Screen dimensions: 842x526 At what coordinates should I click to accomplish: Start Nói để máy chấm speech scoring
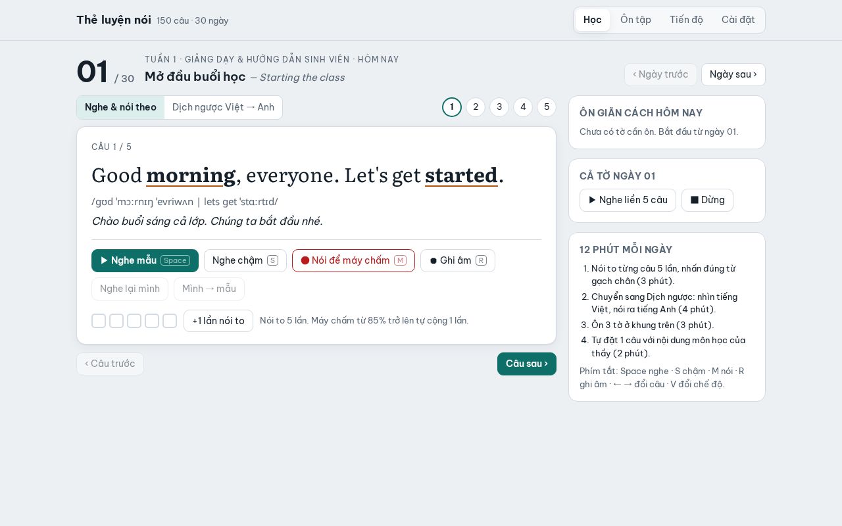click(353, 260)
